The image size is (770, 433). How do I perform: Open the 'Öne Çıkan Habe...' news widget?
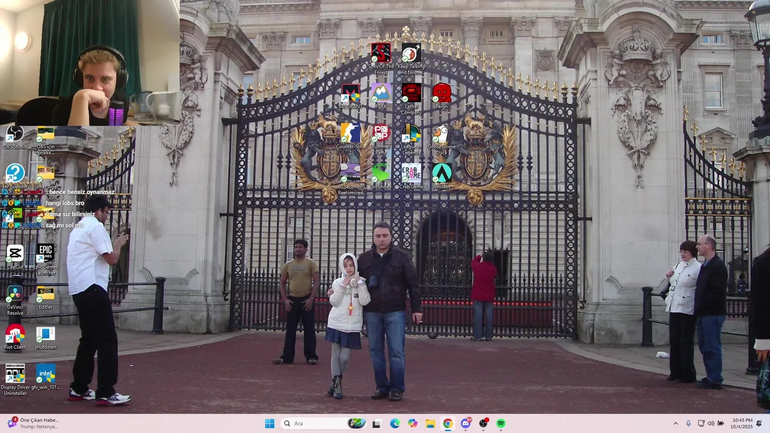(33, 423)
